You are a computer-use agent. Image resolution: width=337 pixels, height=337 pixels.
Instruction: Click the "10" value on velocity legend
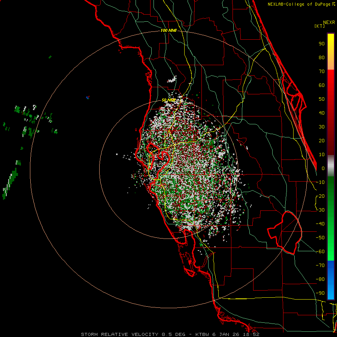click(322, 155)
